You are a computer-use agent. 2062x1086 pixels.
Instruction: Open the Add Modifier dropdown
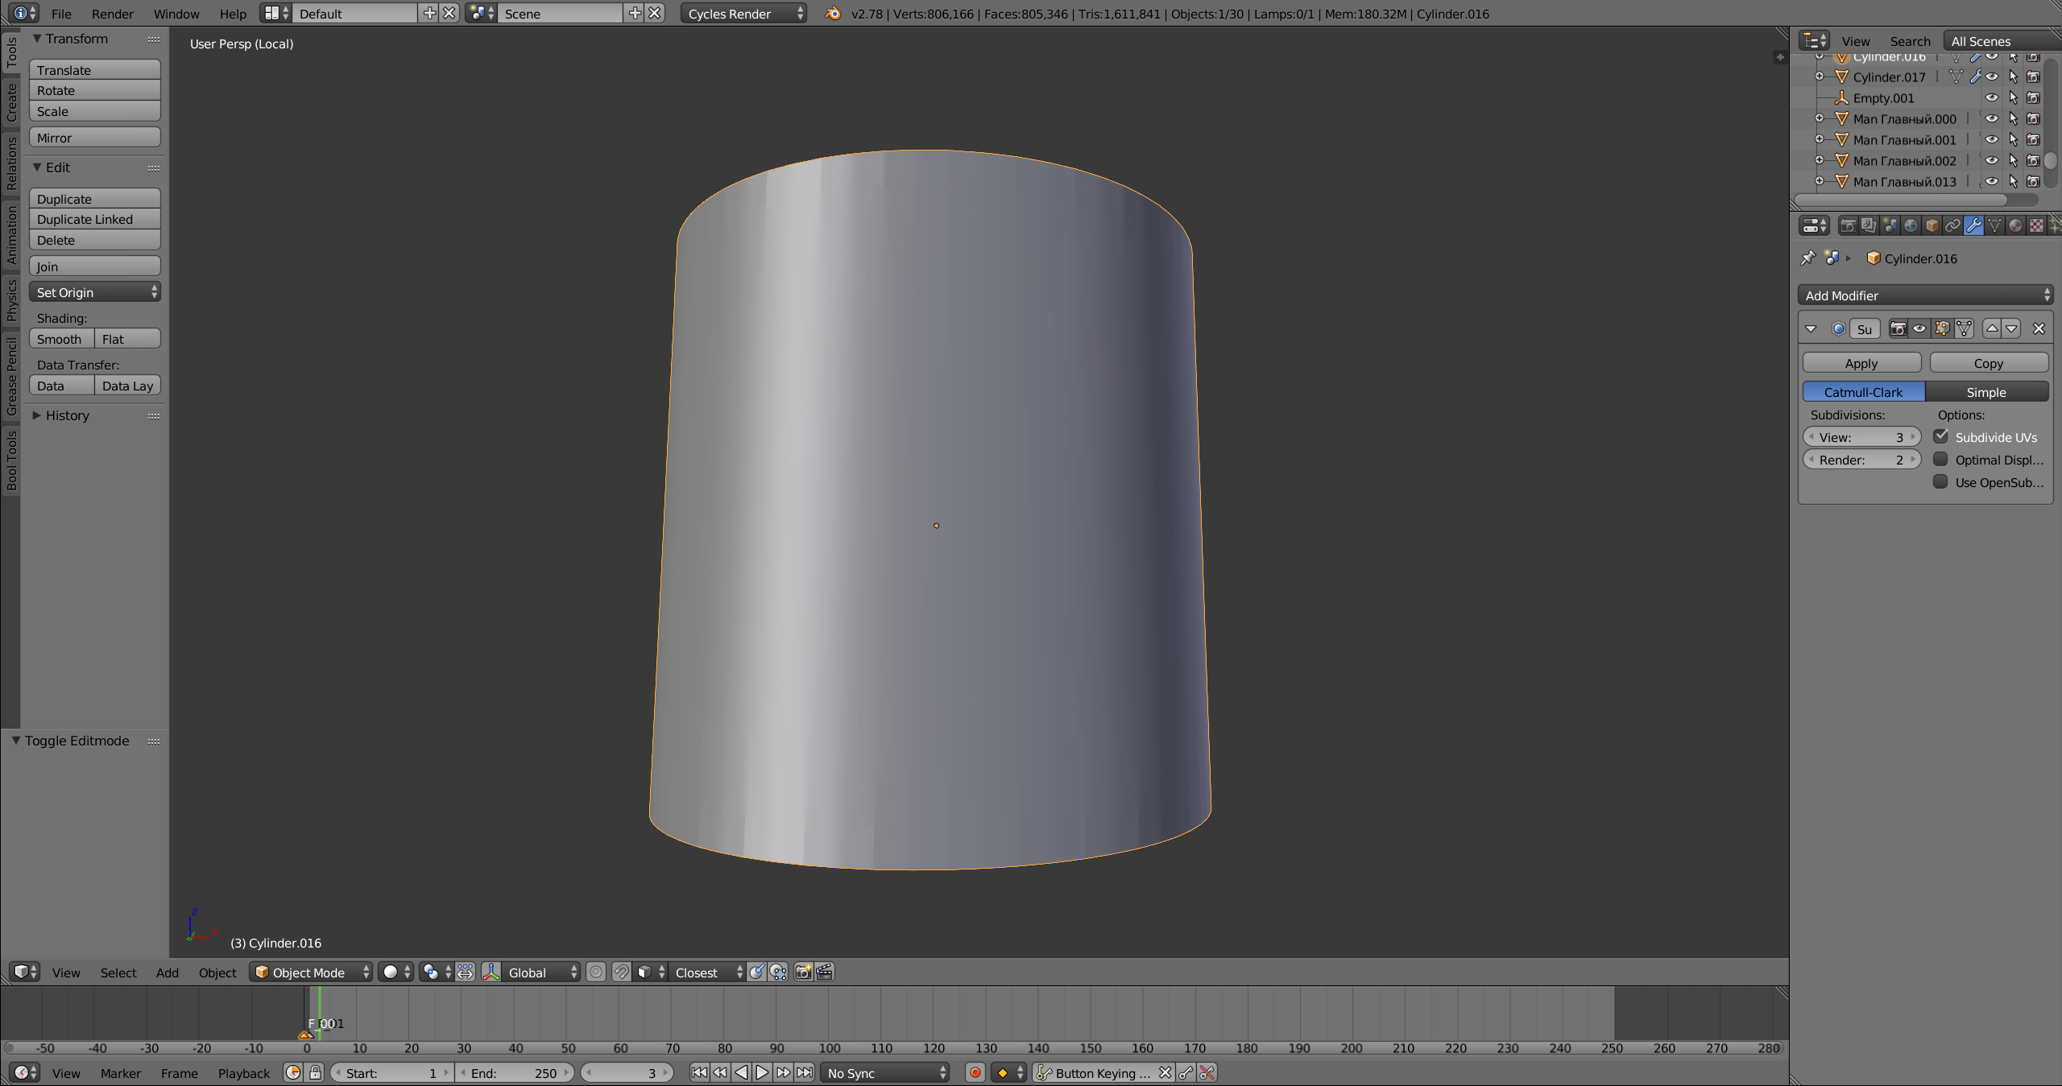coord(1925,295)
